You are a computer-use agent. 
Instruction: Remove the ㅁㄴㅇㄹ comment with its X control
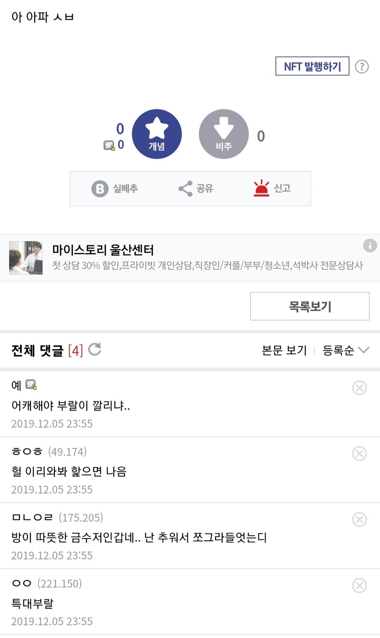359,520
